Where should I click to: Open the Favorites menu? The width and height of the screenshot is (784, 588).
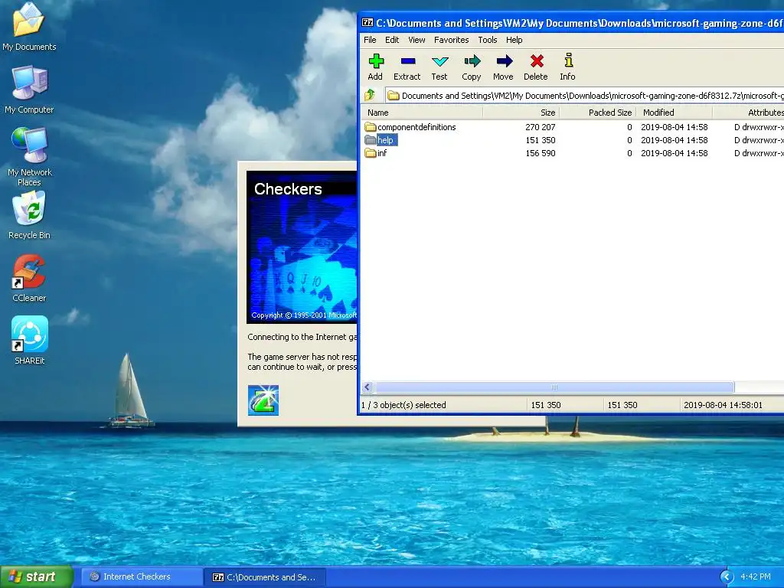(x=452, y=40)
